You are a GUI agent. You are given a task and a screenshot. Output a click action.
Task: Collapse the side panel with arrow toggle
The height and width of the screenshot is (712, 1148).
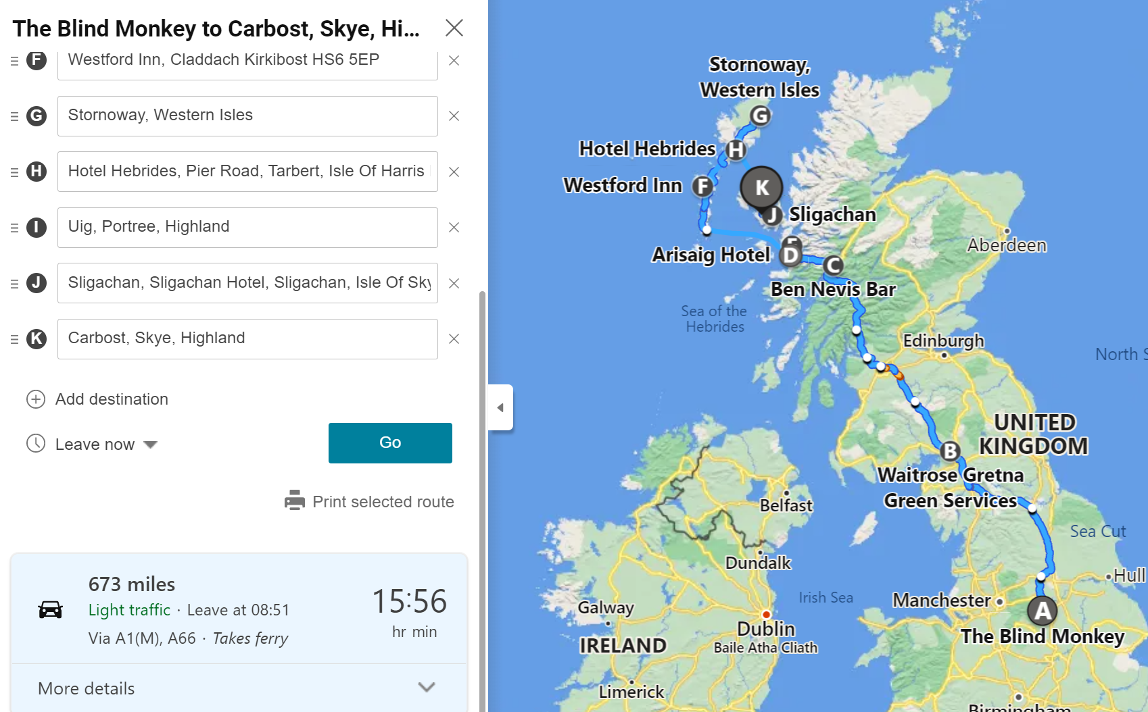pyautogui.click(x=500, y=407)
